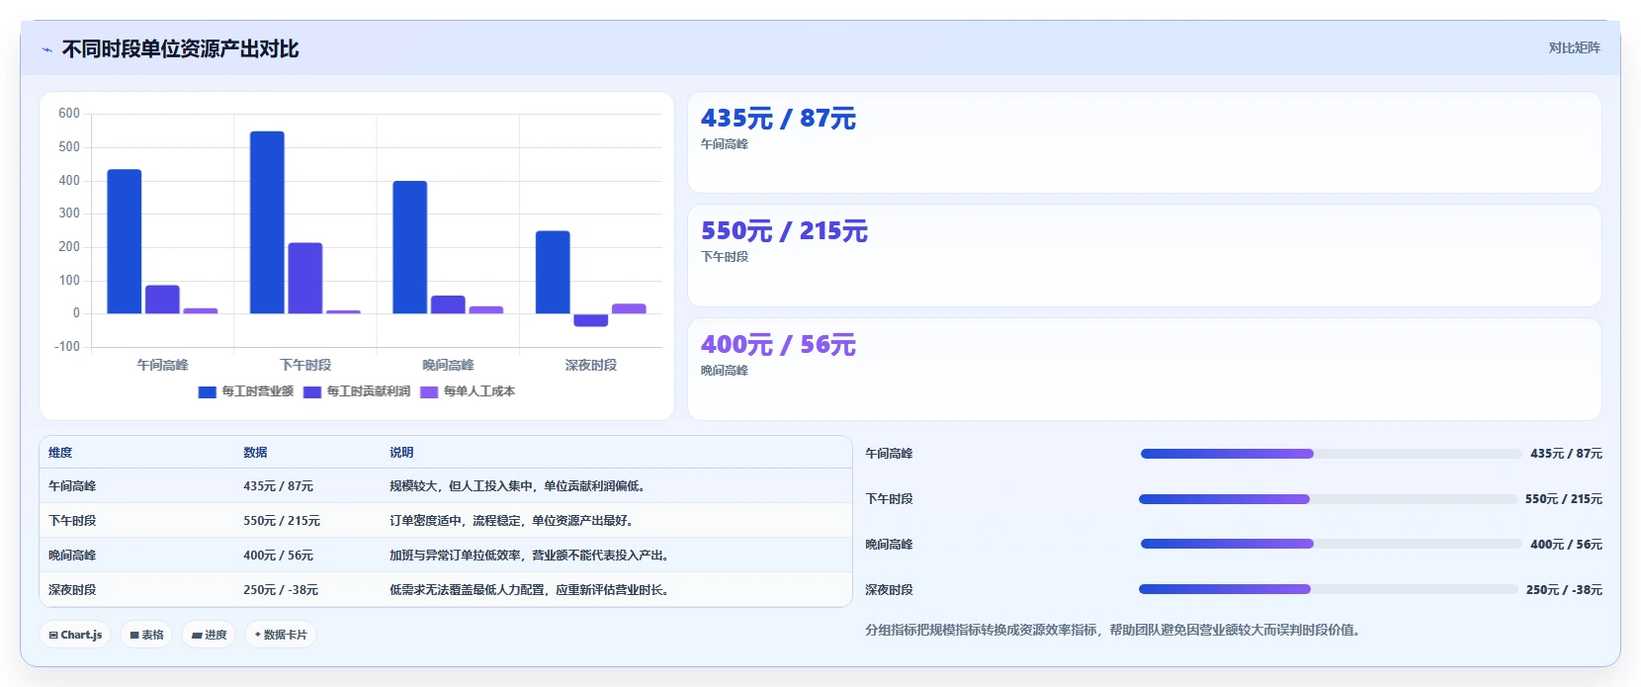Viewport: 1641px width, 687px height.
Task: Click the note starting 订单密度适中，流程稳定
Action: click(x=512, y=520)
